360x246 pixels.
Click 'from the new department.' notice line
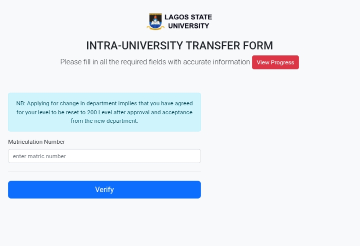coord(104,121)
